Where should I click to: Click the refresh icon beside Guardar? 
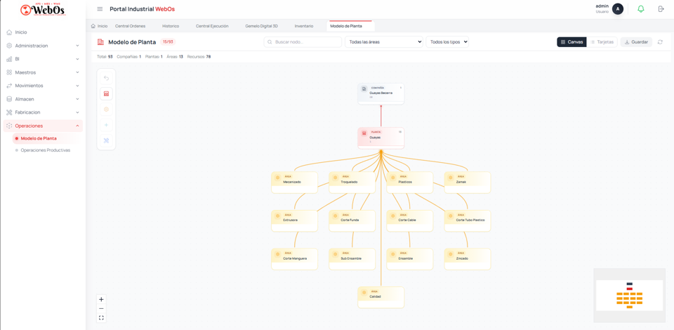660,42
